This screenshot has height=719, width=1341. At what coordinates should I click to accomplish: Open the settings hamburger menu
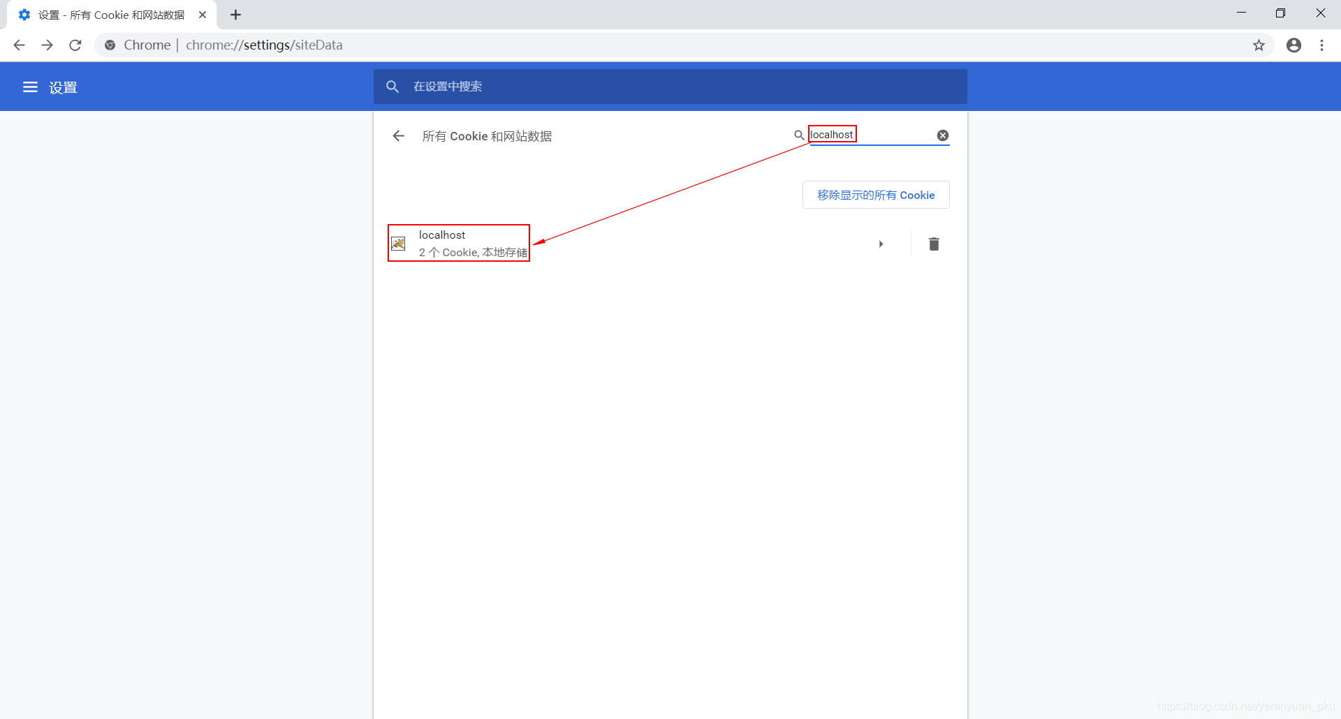click(x=30, y=87)
